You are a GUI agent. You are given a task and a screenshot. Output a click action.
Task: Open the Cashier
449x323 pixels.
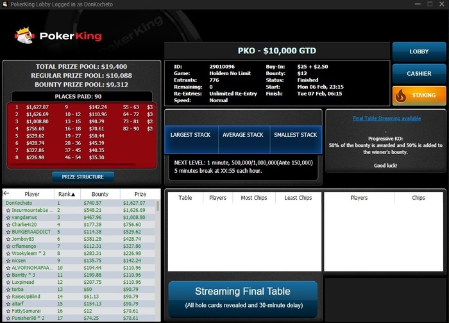(x=419, y=74)
